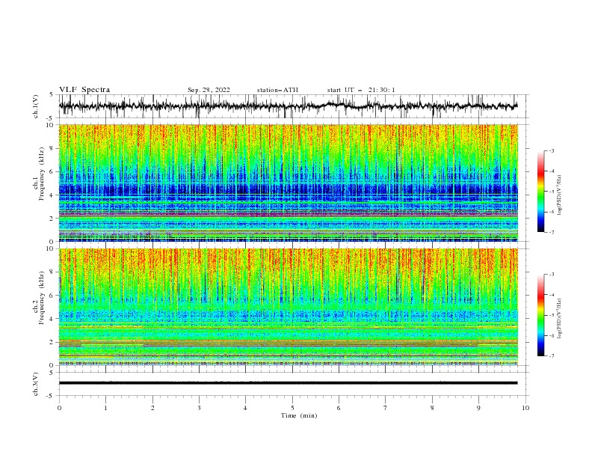The width and height of the screenshot is (592, 458).
Task: Click the ch.3 voltage waveform trace
Action: click(288, 383)
